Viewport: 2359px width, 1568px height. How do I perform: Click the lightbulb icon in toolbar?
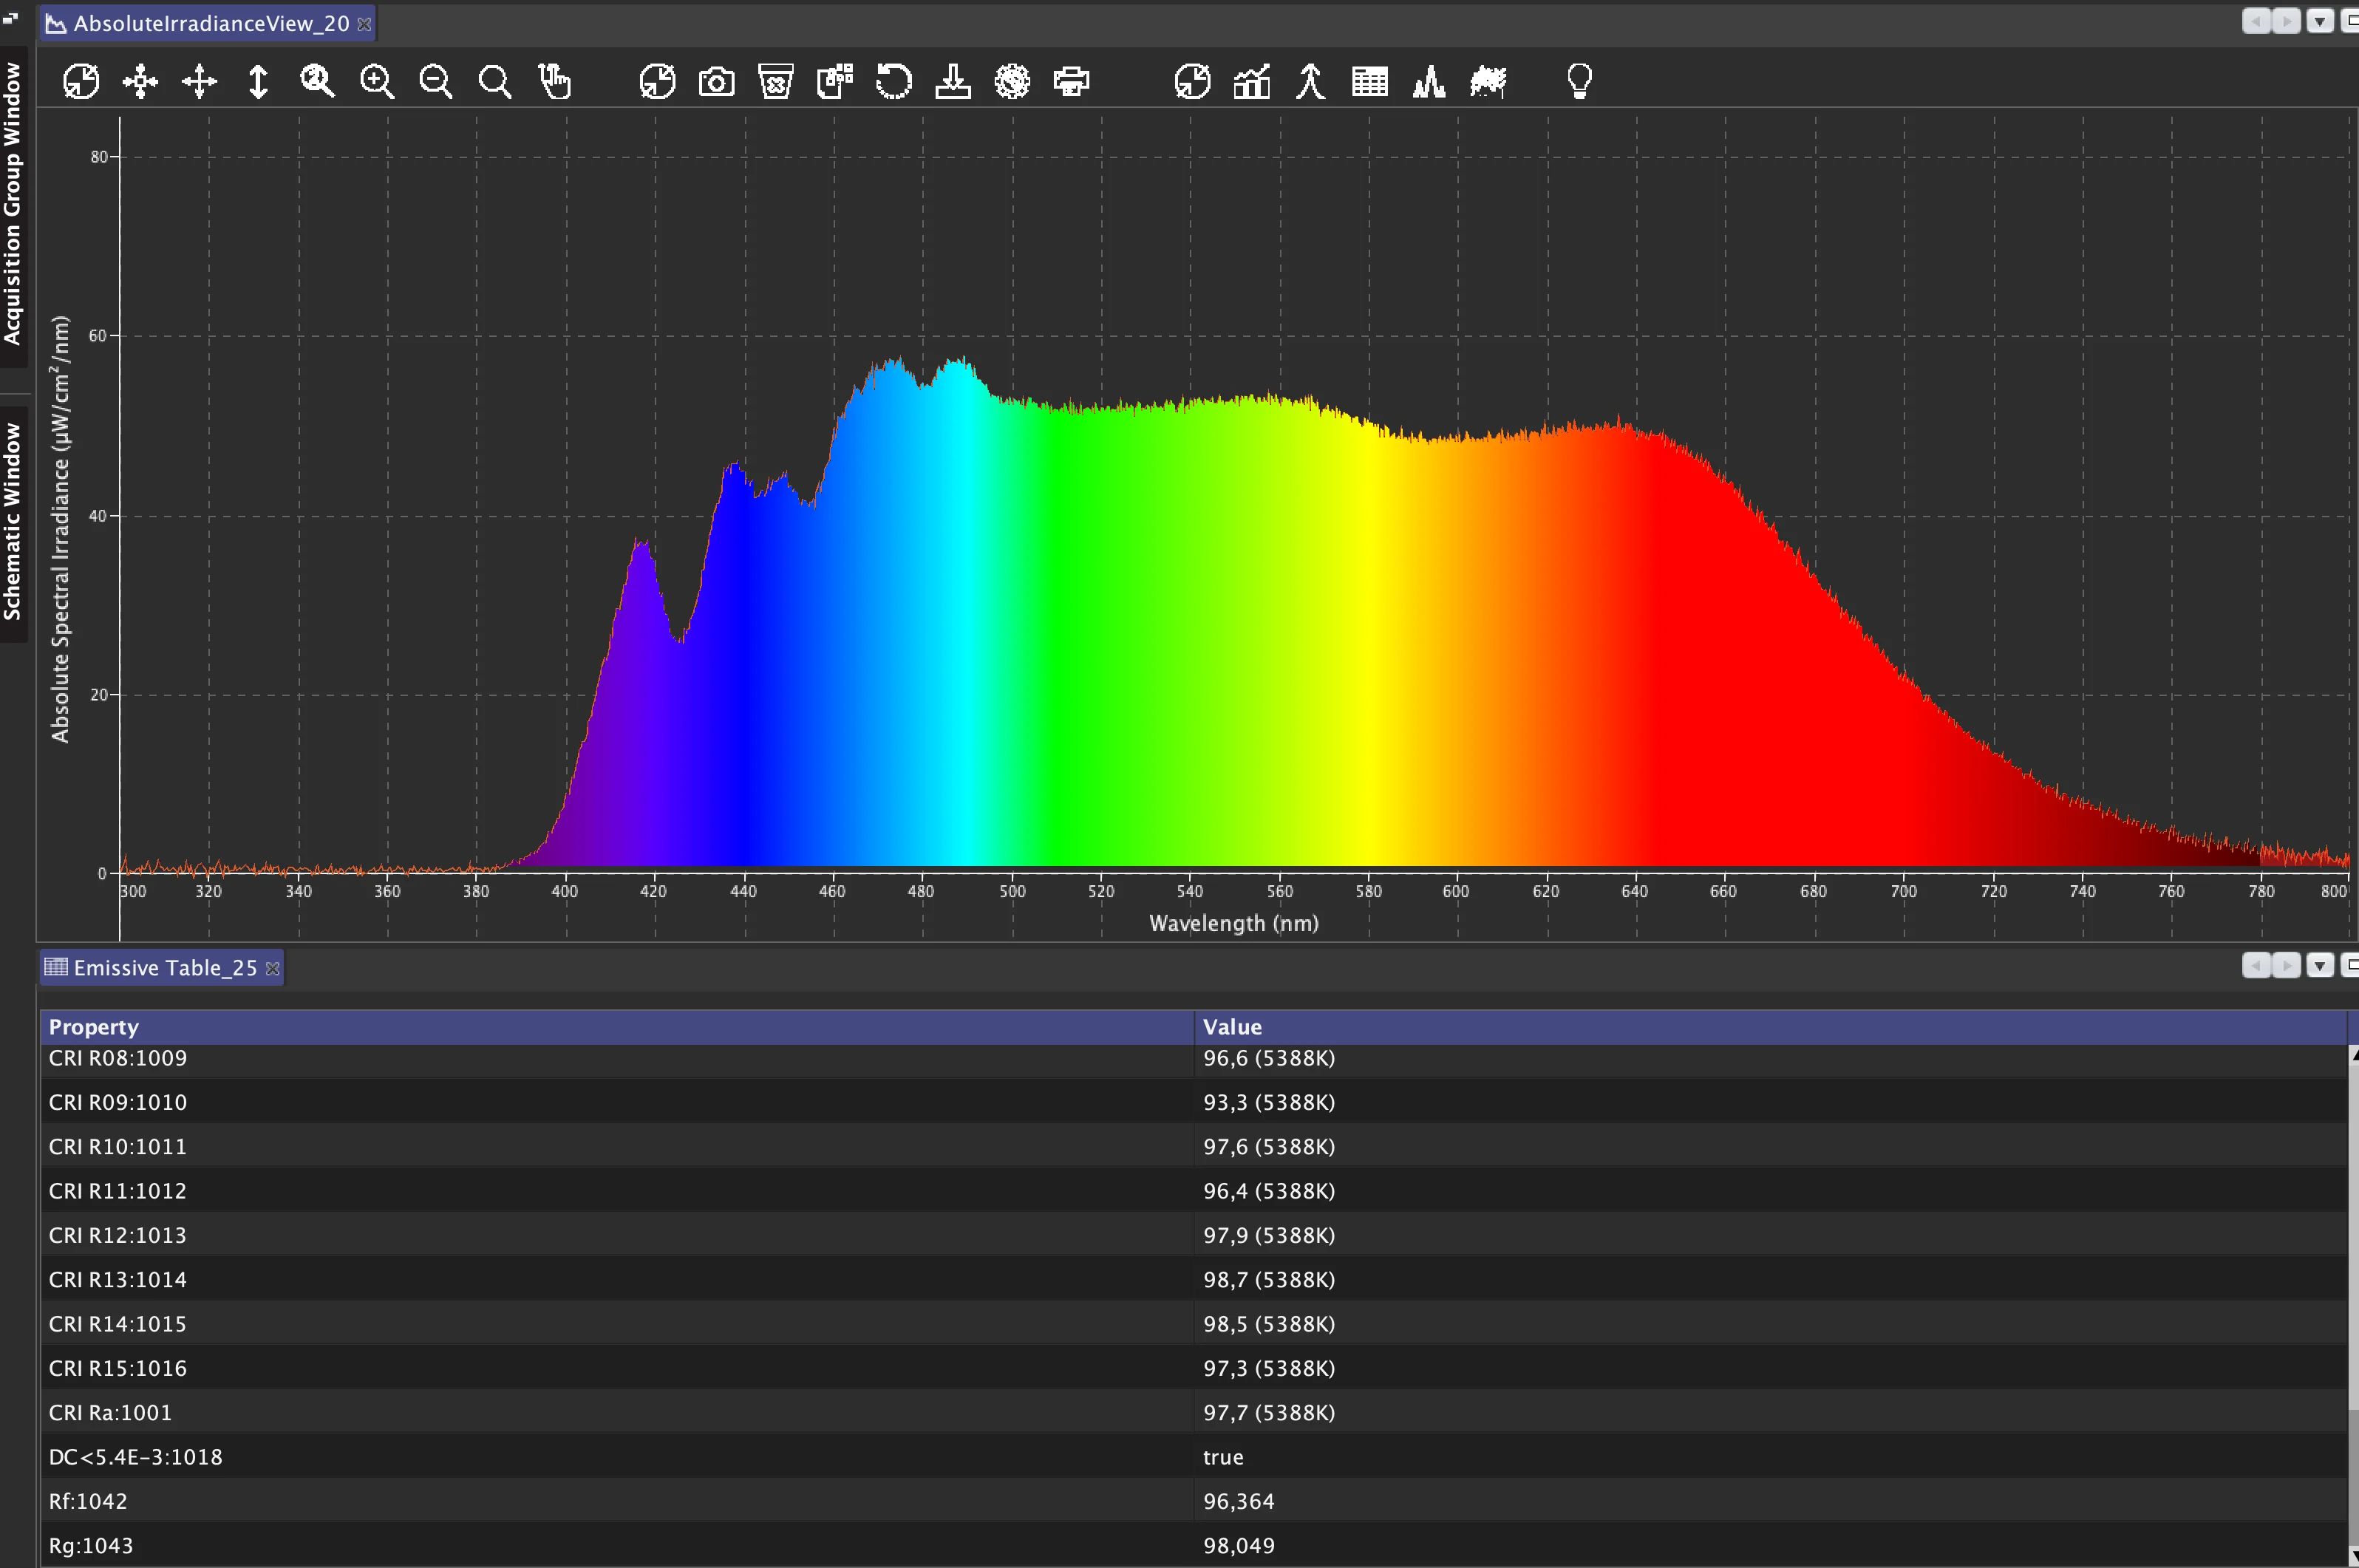coord(1579,81)
